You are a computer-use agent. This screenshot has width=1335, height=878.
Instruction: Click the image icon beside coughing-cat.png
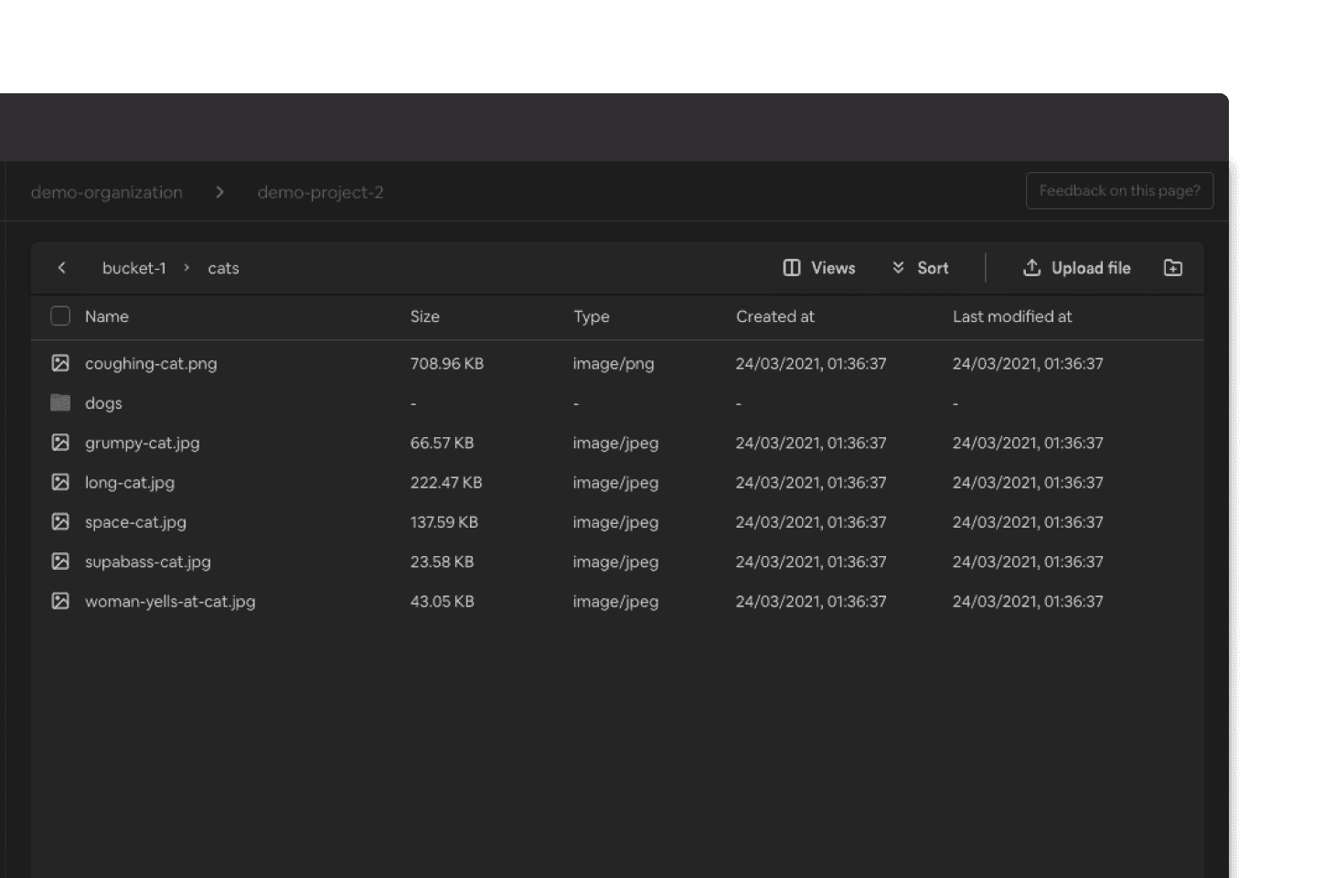60,363
